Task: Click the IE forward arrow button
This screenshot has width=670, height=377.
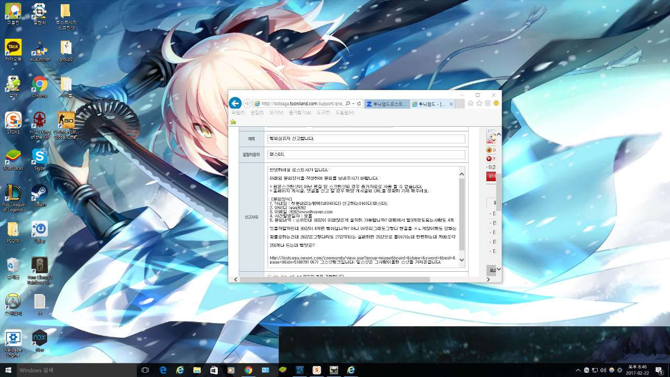Action: coord(247,103)
